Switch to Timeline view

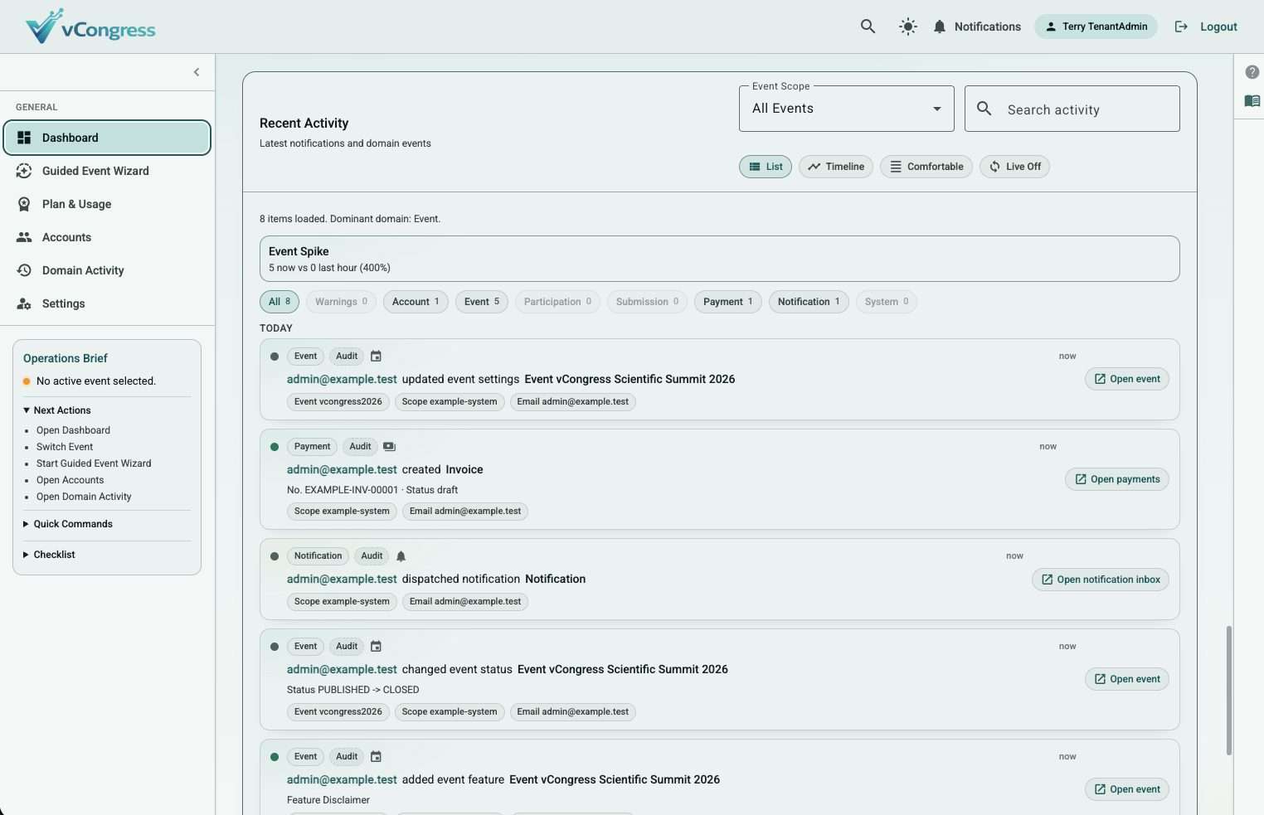coord(836,167)
